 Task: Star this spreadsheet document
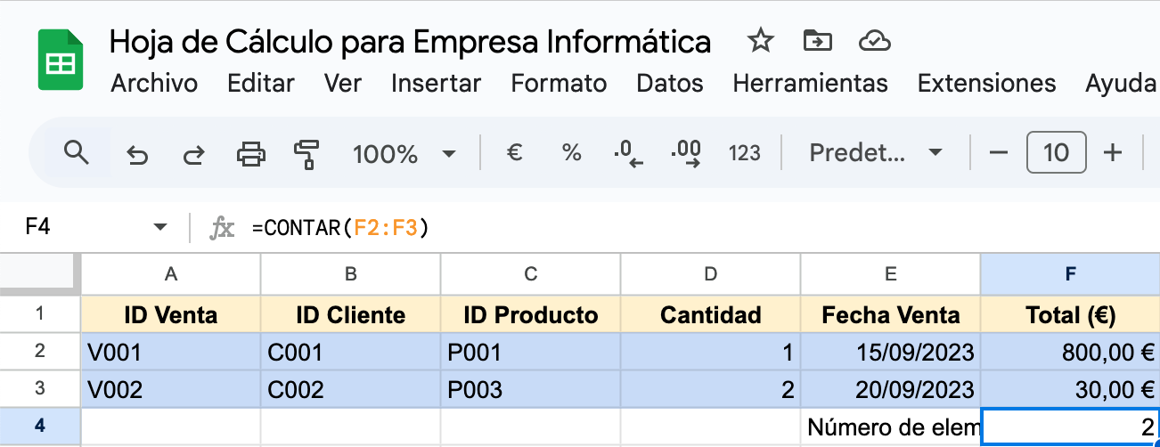pyautogui.click(x=760, y=41)
